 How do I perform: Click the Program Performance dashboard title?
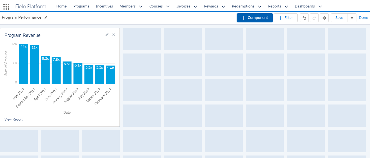[22, 17]
